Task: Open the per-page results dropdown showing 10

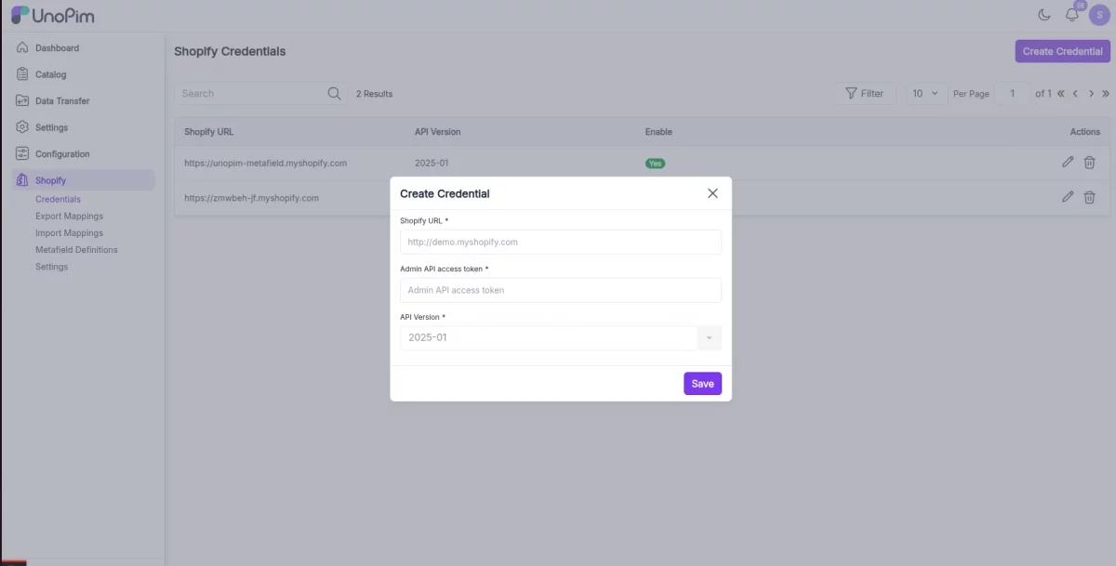Action: click(925, 93)
